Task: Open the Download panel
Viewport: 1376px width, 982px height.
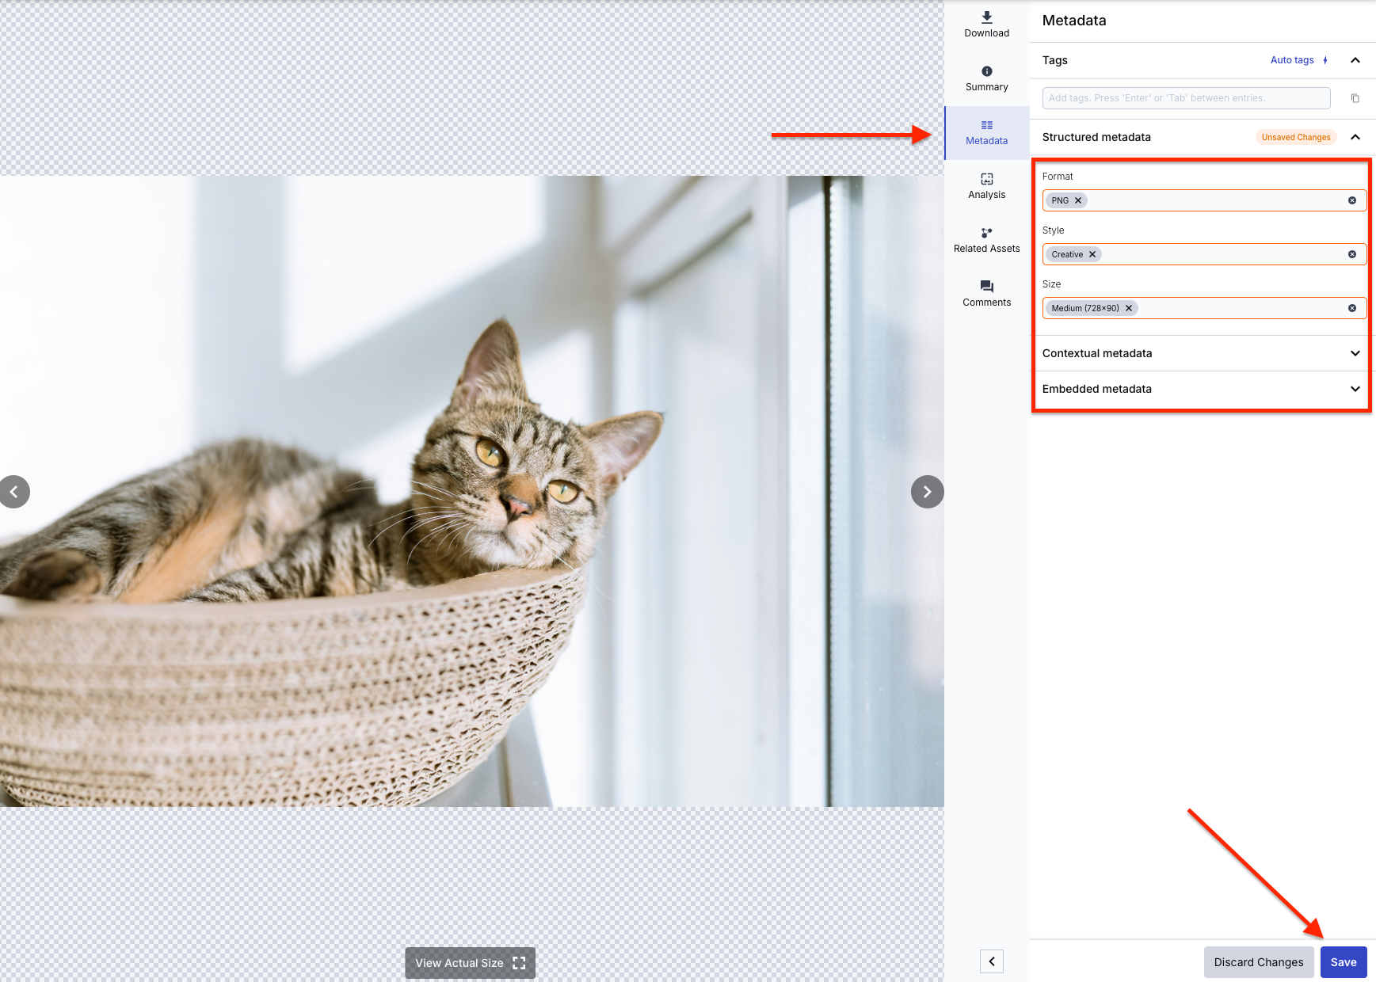Action: point(986,24)
